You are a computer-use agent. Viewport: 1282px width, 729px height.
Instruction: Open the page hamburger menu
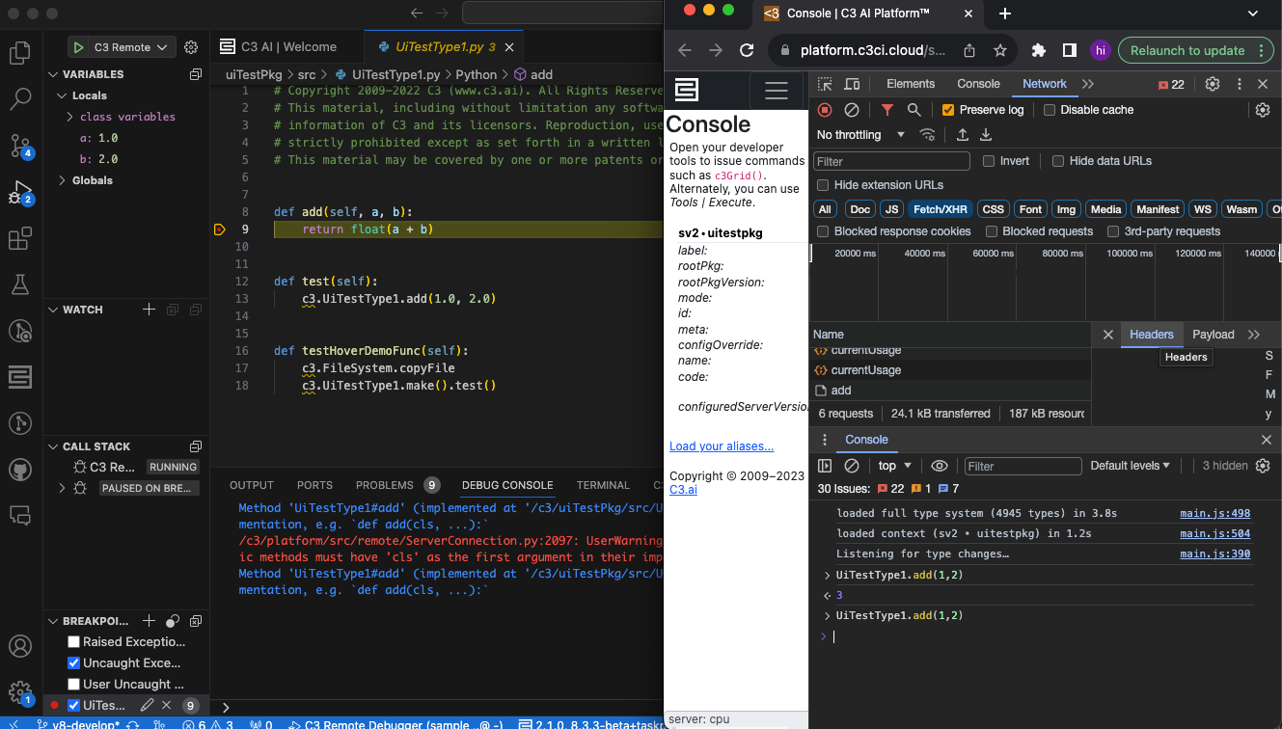777,91
